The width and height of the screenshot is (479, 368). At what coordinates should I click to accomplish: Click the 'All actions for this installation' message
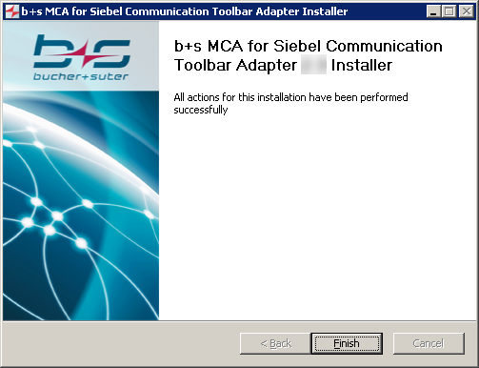tap(290, 103)
